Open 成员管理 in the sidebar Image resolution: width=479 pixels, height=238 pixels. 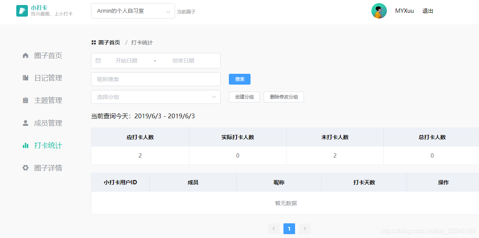(48, 123)
